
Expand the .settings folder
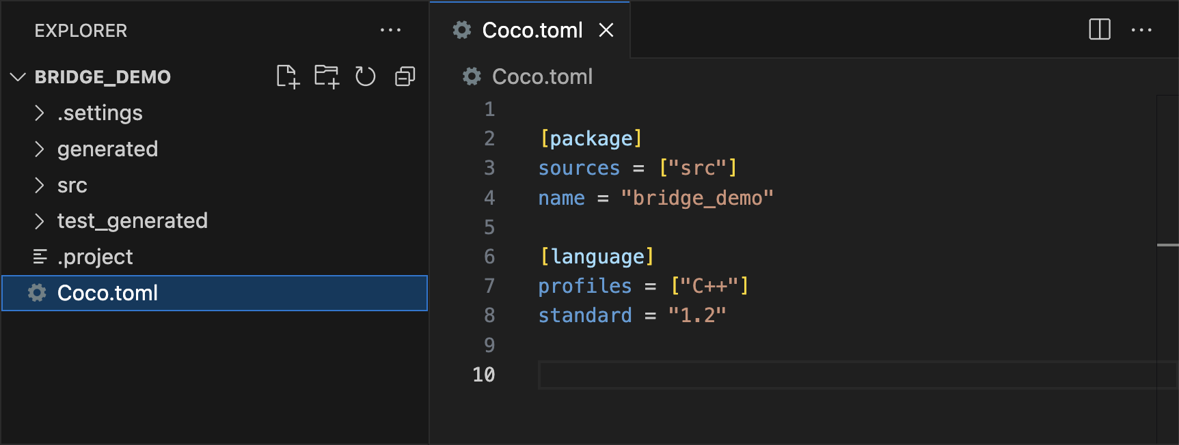click(40, 113)
